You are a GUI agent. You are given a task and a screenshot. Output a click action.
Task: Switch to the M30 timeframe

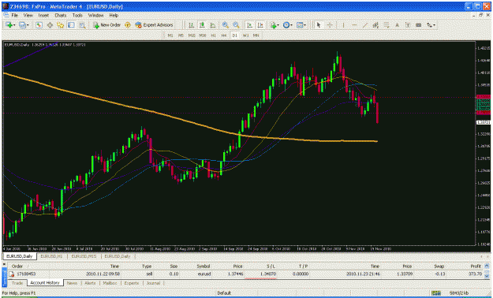click(203, 35)
